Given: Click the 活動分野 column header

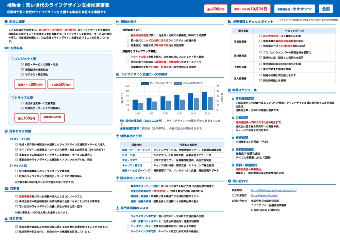Looking at the screenshot, I should click(136, 144).
